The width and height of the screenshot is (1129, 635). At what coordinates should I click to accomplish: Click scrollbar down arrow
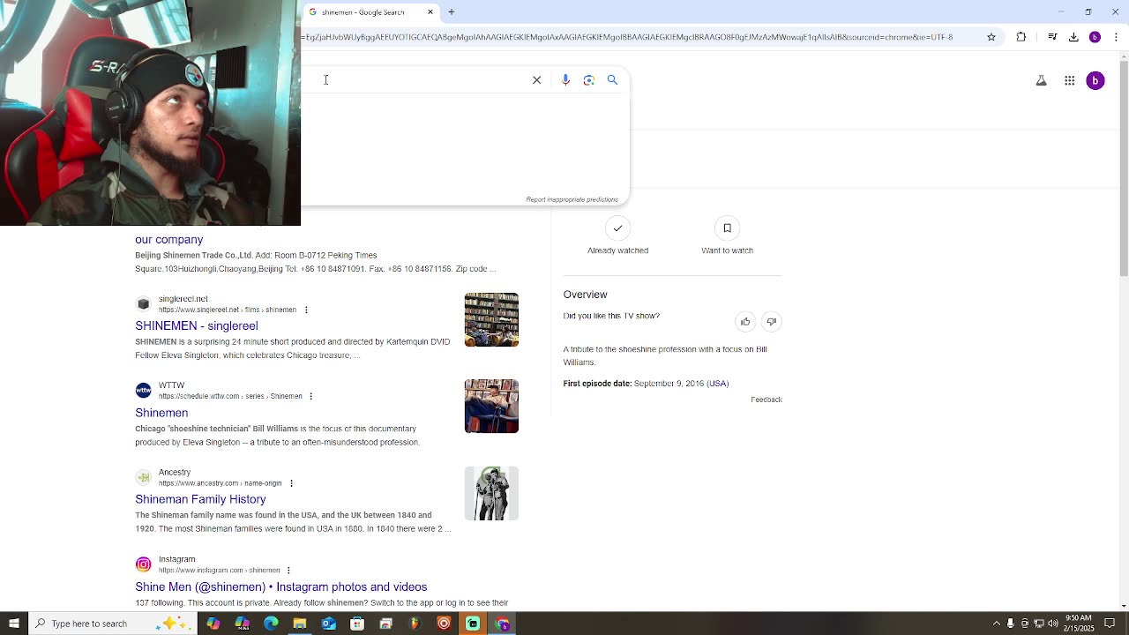(1123, 606)
